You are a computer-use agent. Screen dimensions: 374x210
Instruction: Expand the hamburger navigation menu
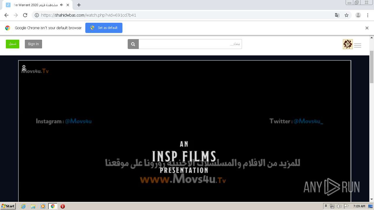click(358, 45)
